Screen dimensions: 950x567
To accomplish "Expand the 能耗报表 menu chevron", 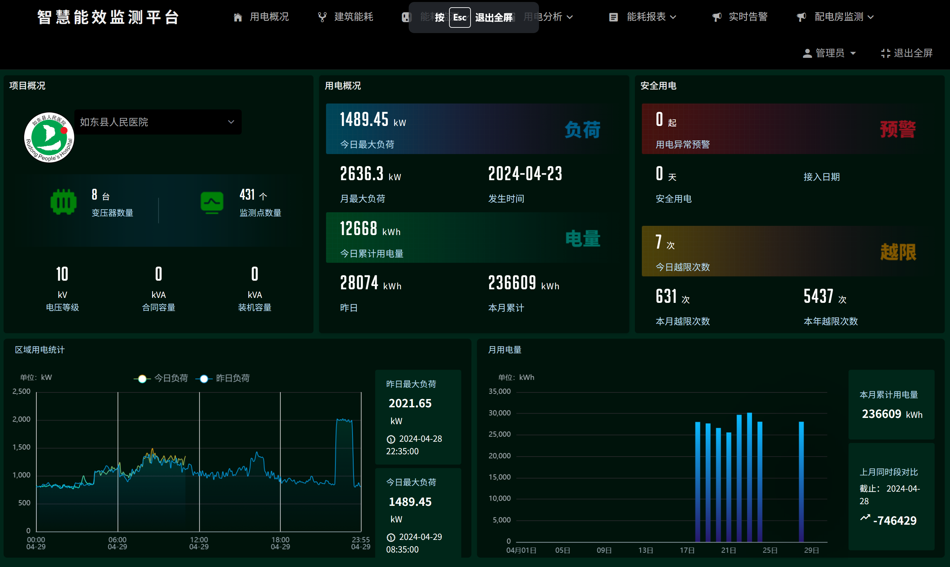I will (673, 17).
